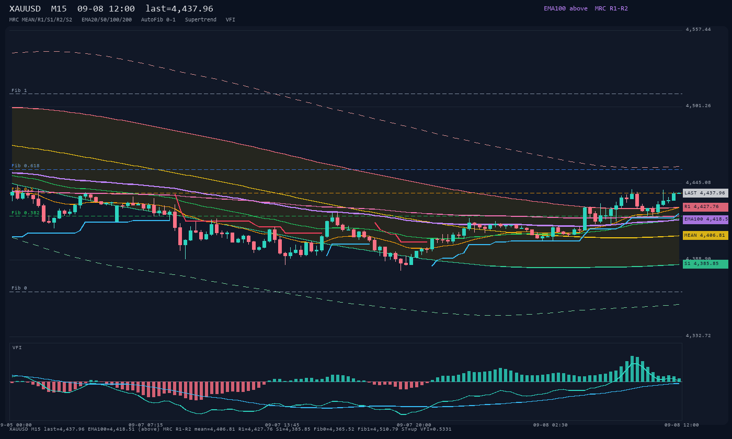This screenshot has height=439, width=732.
Task: Click the 4,445.08 price axis label
Action: pos(699,182)
